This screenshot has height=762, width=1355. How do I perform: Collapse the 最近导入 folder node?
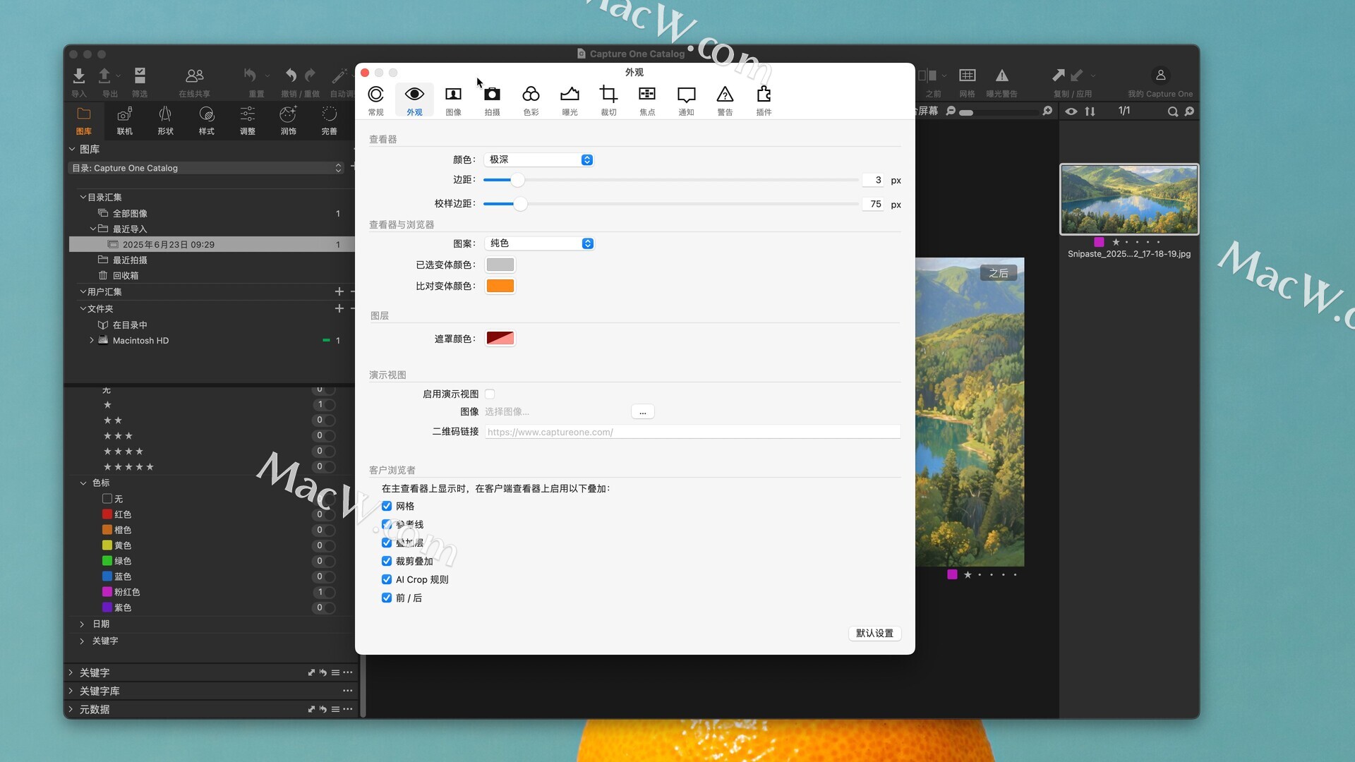pos(92,229)
